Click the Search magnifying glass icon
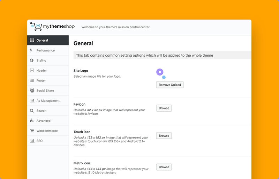 pyautogui.click(x=32, y=111)
